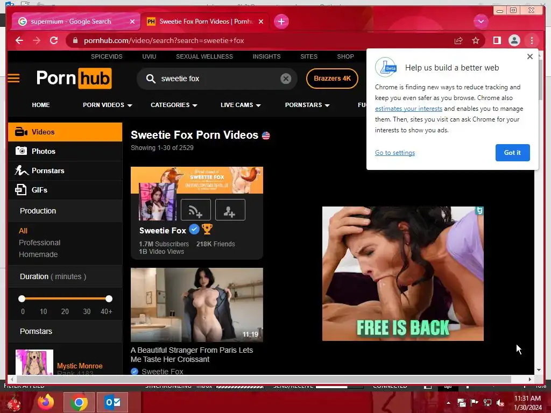551x413 pixels.
Task: Click the Mystic Monroe sidebar link
Action: pos(80,366)
